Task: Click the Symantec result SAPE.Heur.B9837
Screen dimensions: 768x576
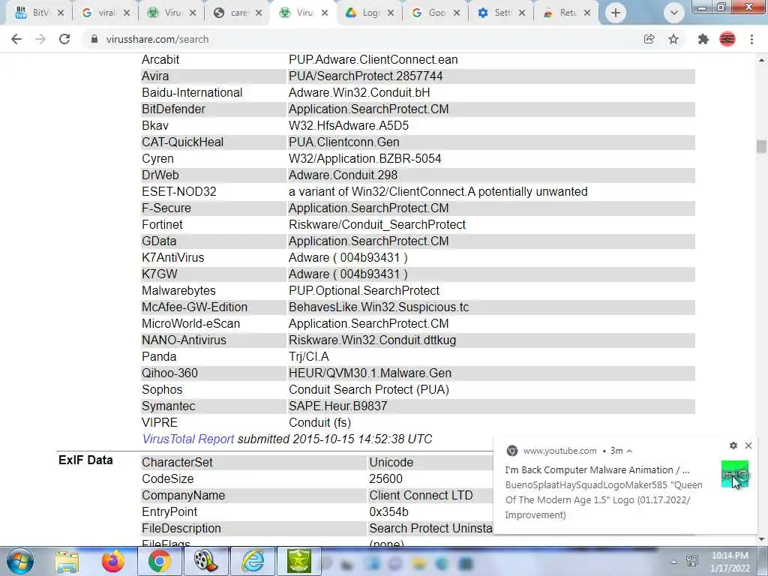Action: (x=338, y=406)
